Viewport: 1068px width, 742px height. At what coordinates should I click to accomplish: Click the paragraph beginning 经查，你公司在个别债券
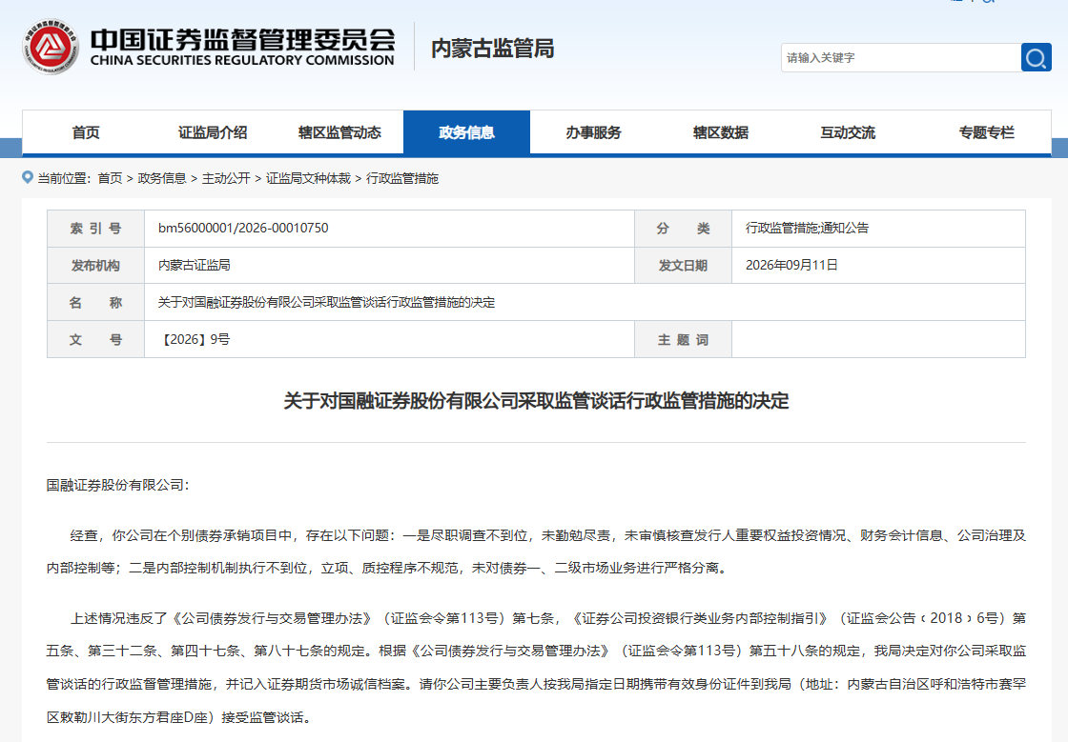point(536,551)
